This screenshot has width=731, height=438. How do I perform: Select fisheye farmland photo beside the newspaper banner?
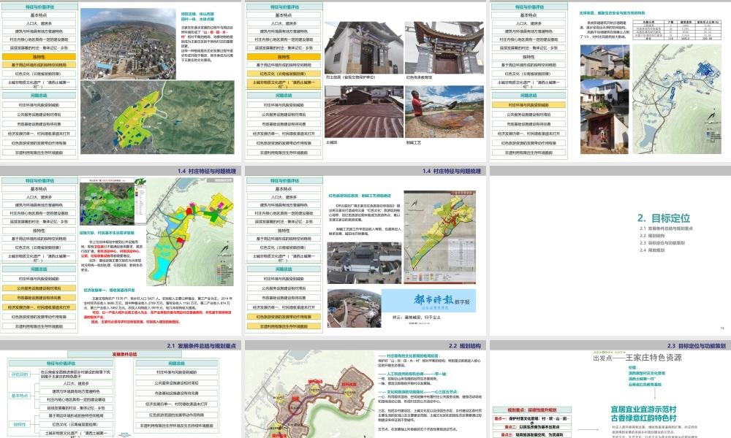(x=354, y=309)
